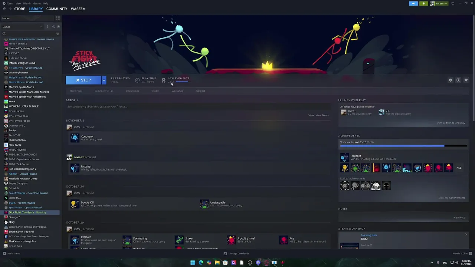Image resolution: width=475 pixels, height=267 pixels.
Task: Open the Workshop link
Action: (177, 91)
